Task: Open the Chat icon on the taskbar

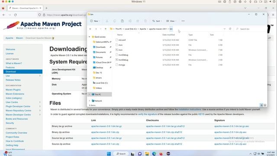Action: pyautogui.click(x=140, y=154)
